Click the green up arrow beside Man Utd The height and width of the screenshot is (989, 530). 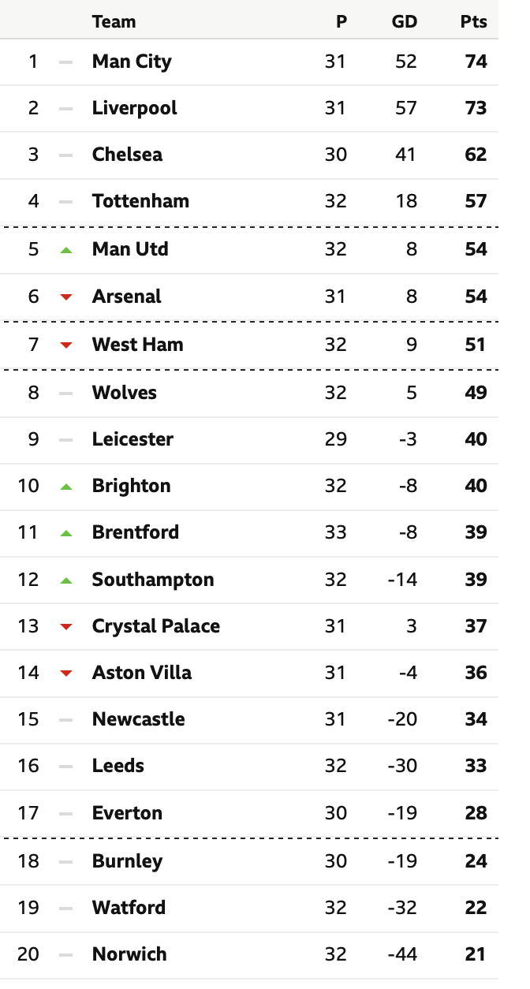pos(66,250)
